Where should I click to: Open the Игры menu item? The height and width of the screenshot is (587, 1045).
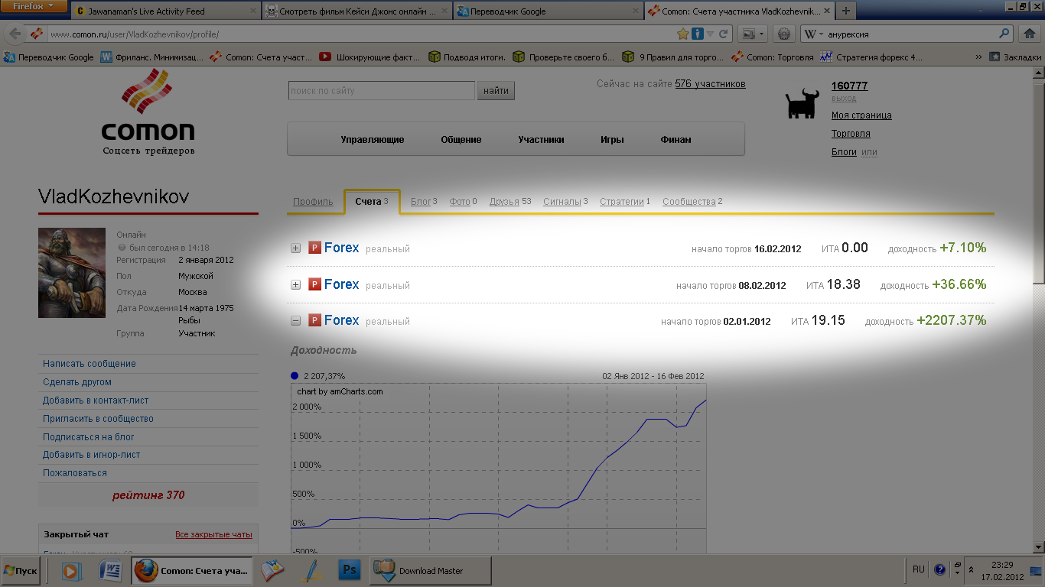(612, 140)
